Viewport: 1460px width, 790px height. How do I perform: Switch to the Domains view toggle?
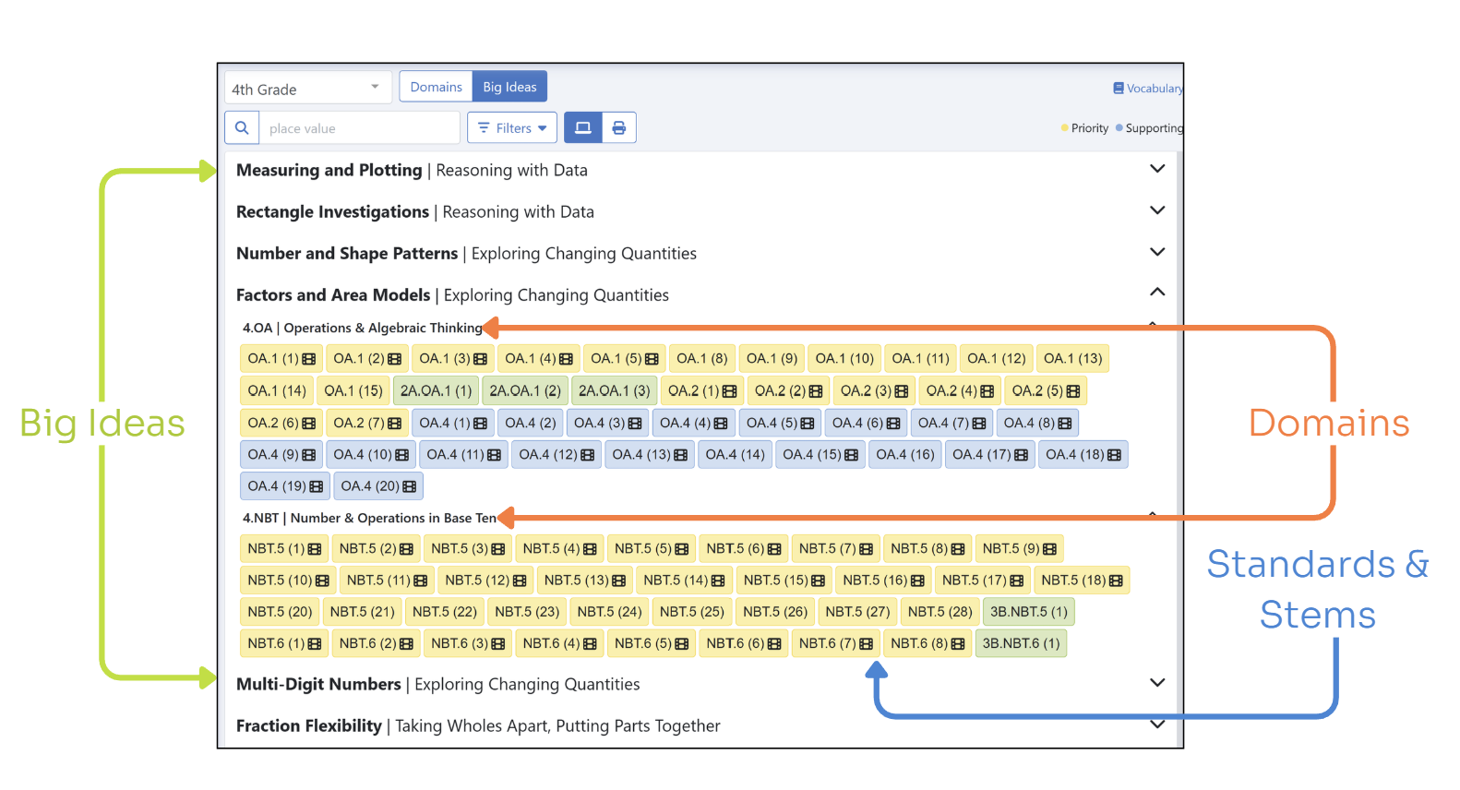tap(436, 87)
